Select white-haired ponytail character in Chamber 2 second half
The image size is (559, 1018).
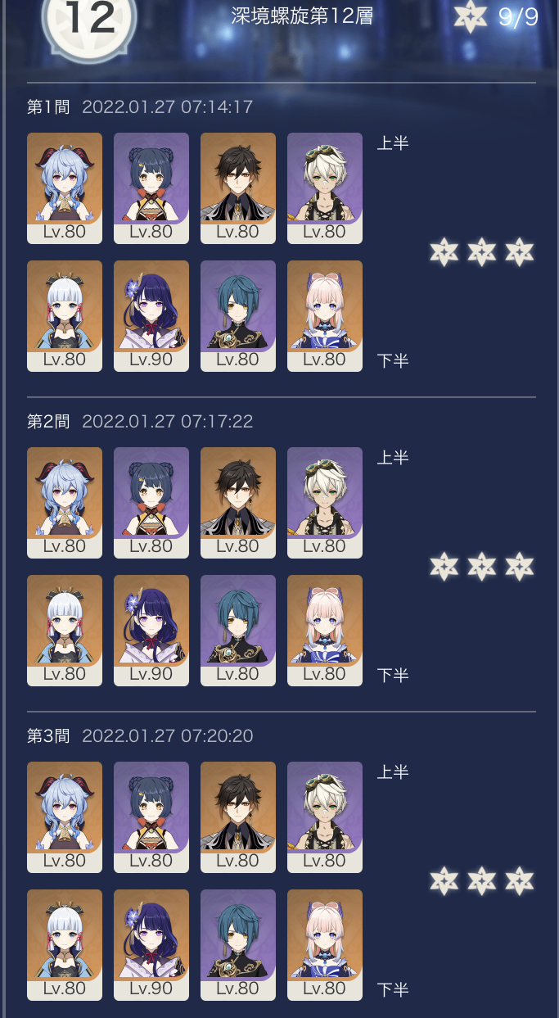(65, 631)
